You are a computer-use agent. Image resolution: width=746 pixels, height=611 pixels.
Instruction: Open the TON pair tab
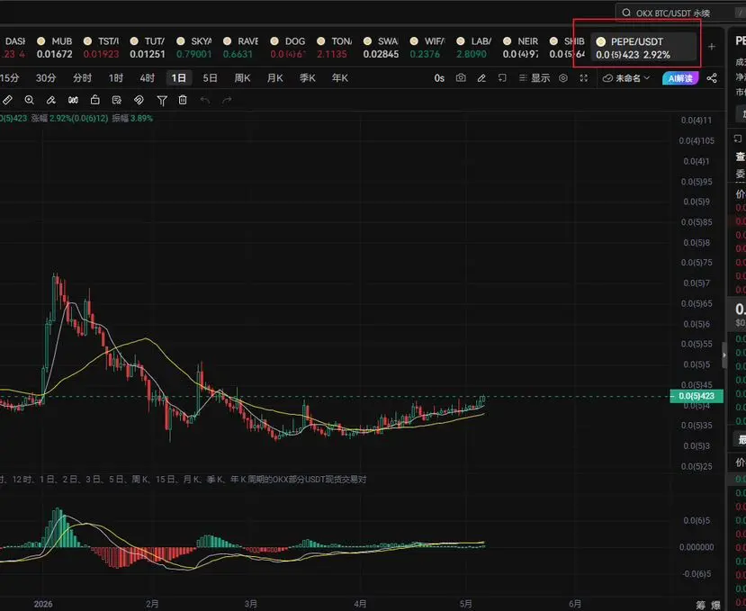(334, 48)
